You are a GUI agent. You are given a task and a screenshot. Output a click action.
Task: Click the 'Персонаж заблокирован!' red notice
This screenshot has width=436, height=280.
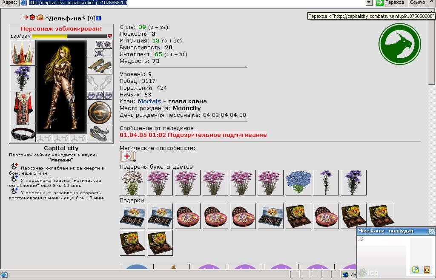tap(61, 28)
